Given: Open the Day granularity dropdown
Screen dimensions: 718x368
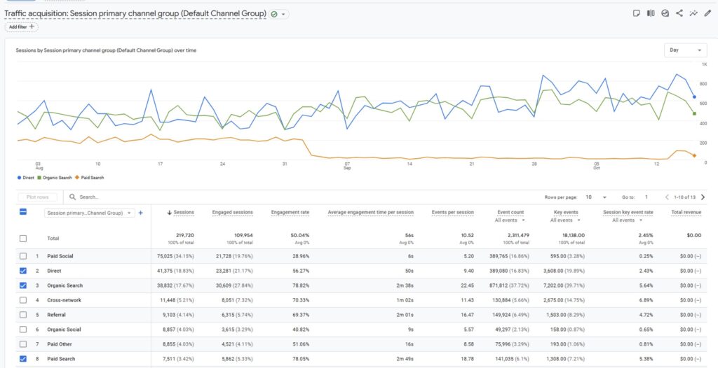Looking at the screenshot, I should point(685,50).
